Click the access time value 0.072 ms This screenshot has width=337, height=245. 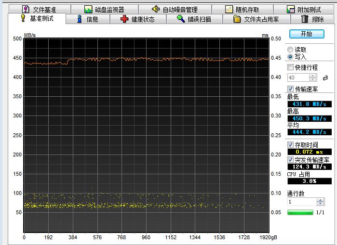pos(310,152)
